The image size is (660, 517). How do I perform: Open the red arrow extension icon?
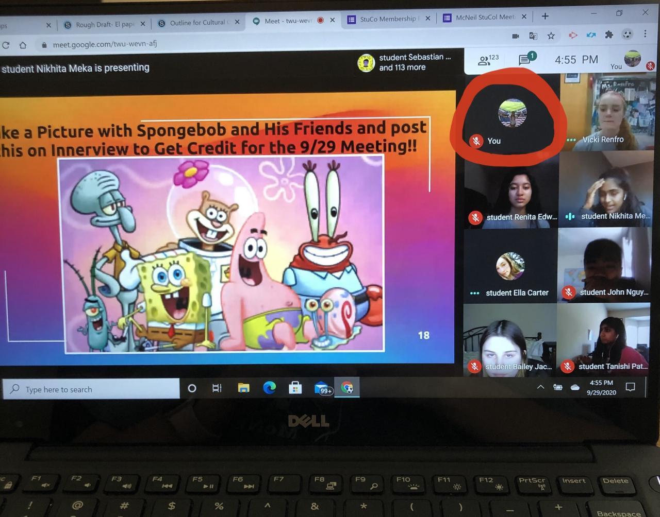(573, 35)
